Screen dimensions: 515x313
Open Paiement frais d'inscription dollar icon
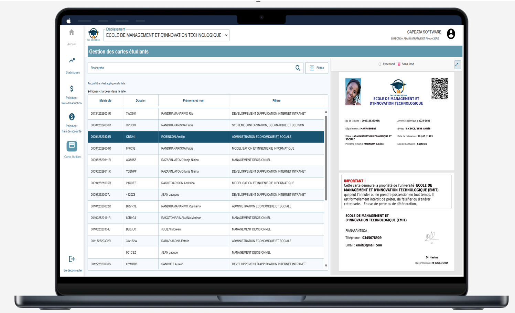[72, 89]
